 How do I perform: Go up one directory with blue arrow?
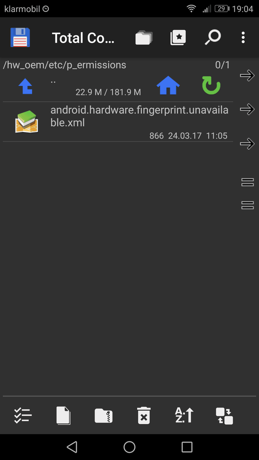26,86
